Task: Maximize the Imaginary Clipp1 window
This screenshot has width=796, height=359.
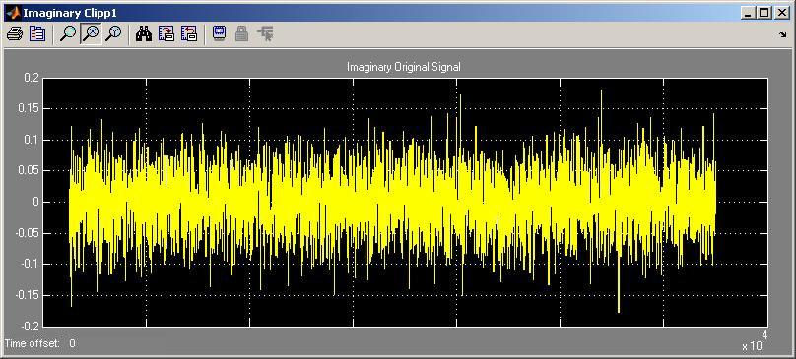Action: tap(764, 13)
